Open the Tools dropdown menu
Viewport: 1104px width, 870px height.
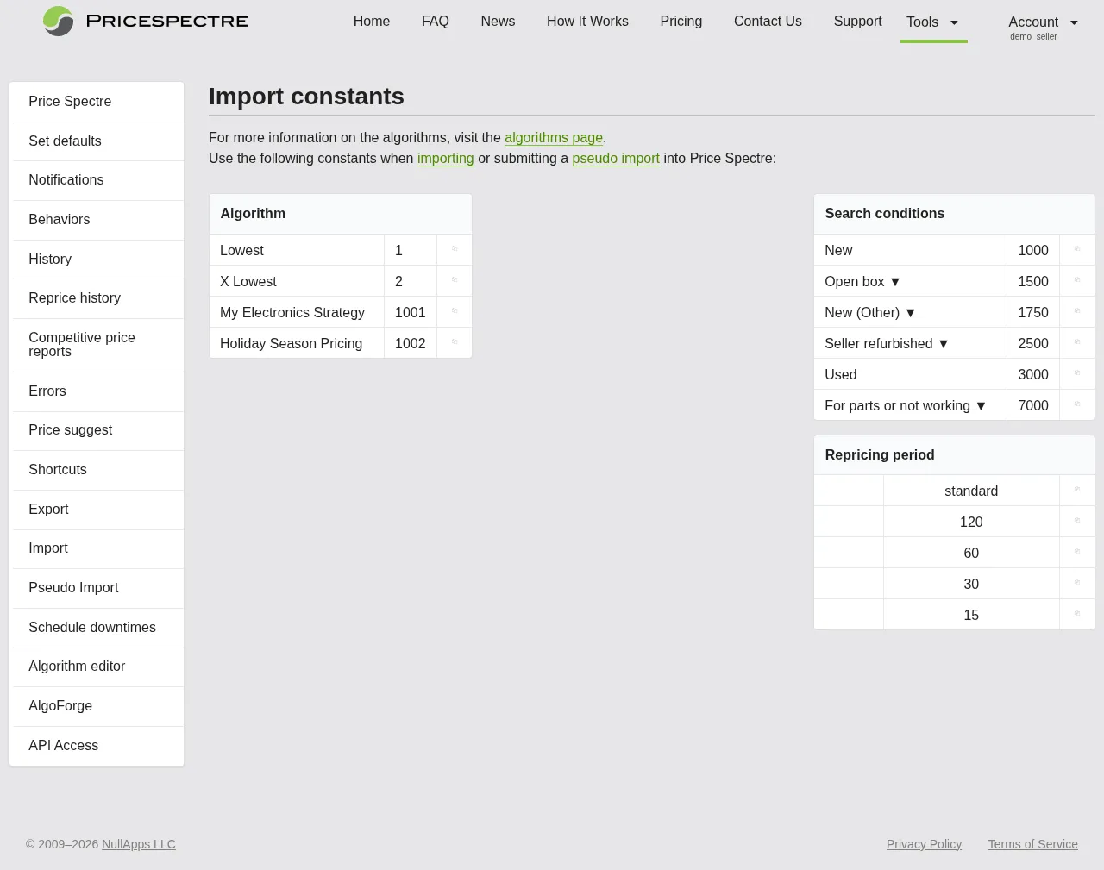point(933,22)
